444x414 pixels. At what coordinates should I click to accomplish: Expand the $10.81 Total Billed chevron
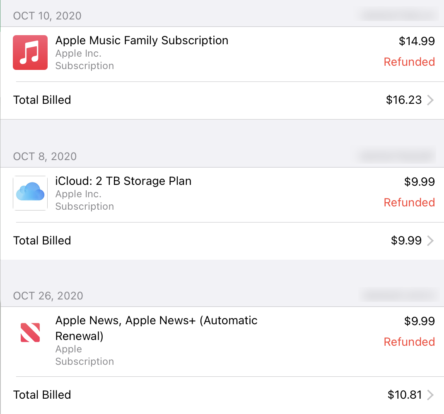(431, 395)
